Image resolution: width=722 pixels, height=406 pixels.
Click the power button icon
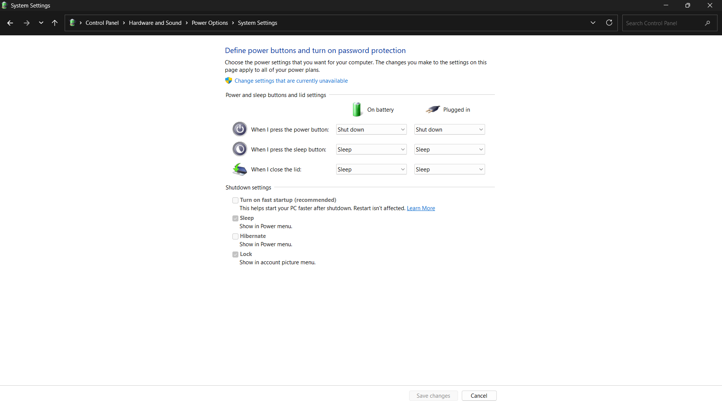pos(240,129)
